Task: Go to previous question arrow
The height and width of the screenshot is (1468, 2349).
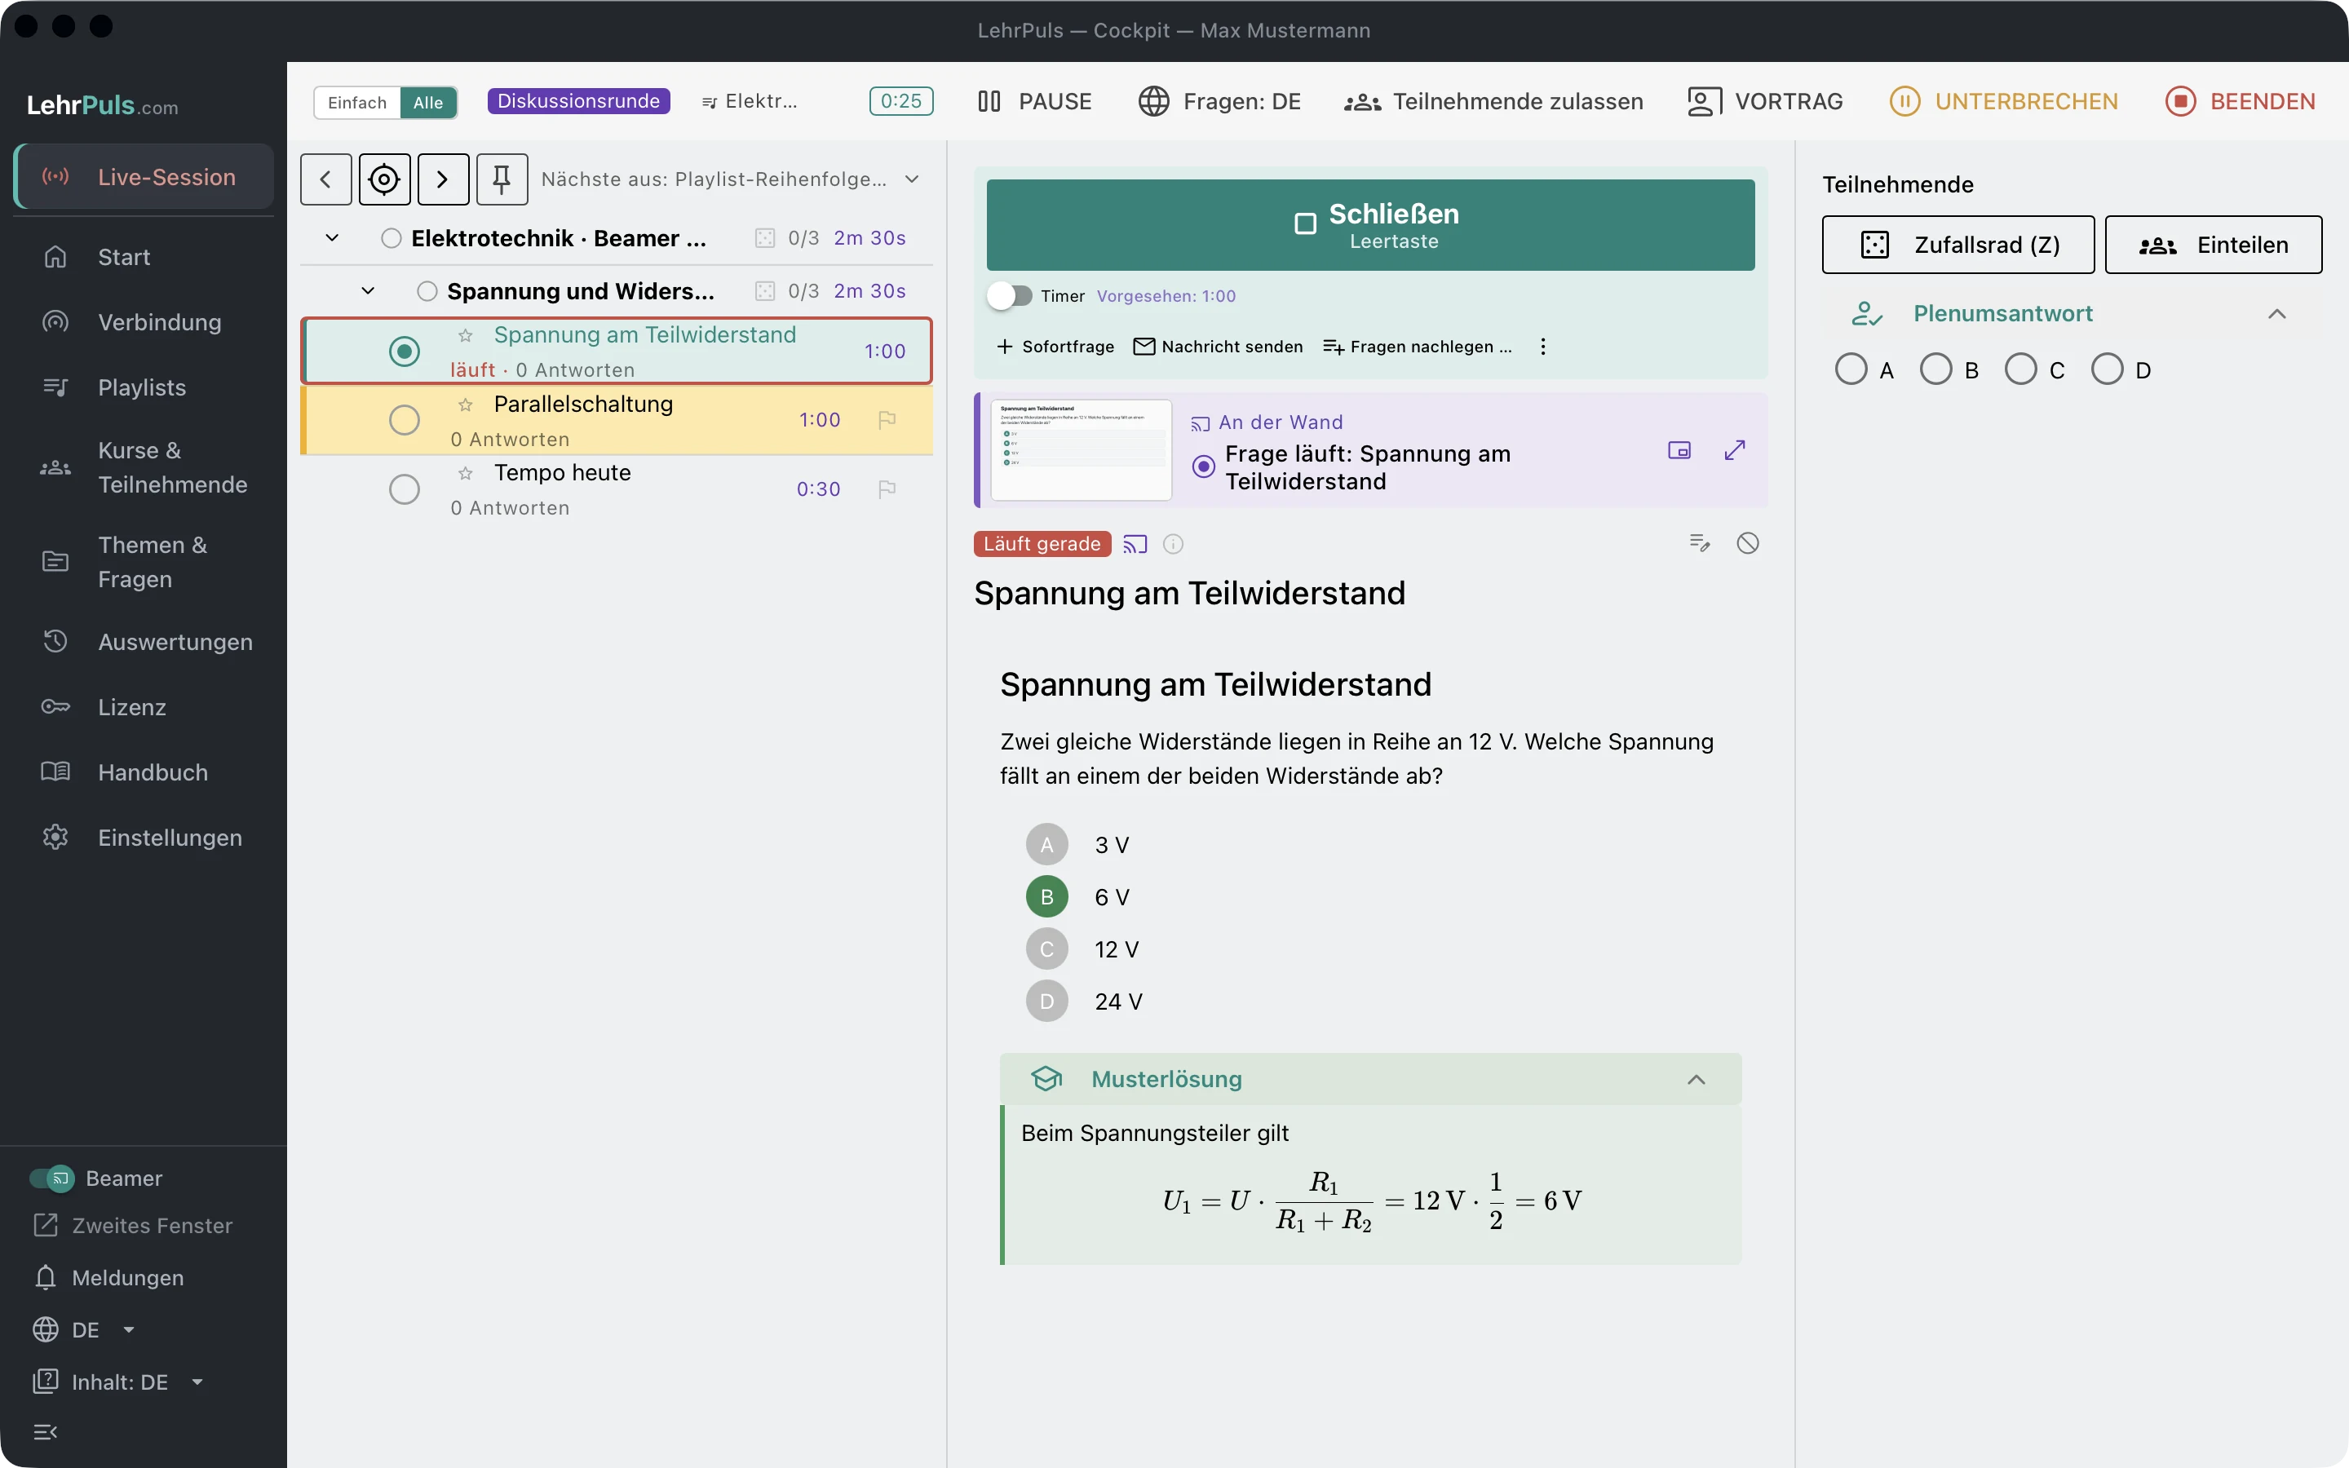Action: tap(325, 179)
